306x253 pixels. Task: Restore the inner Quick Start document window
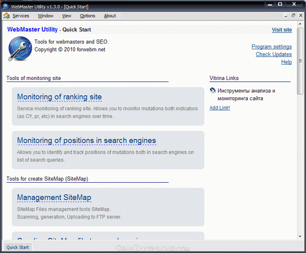pos(293,15)
